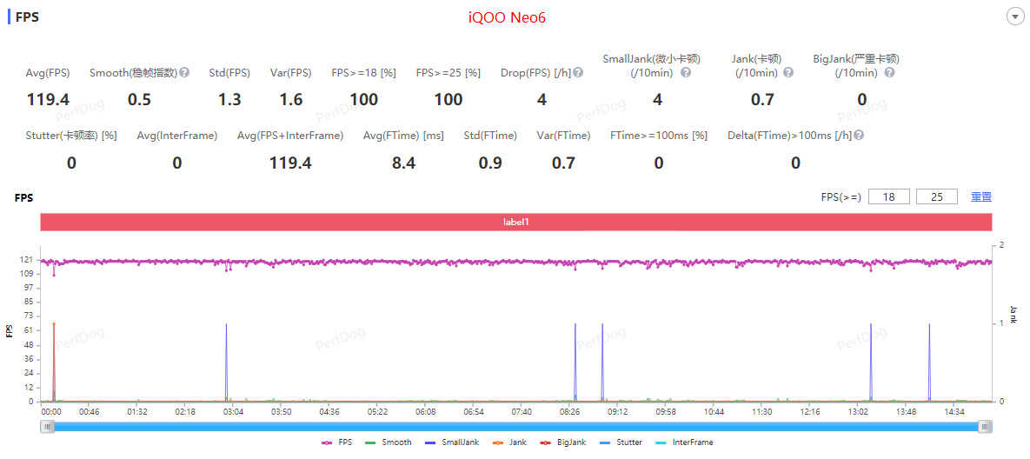Screen dimensions: 1030x459
Task: Open help icon beside Jank (/10min)
Action: click(x=788, y=72)
